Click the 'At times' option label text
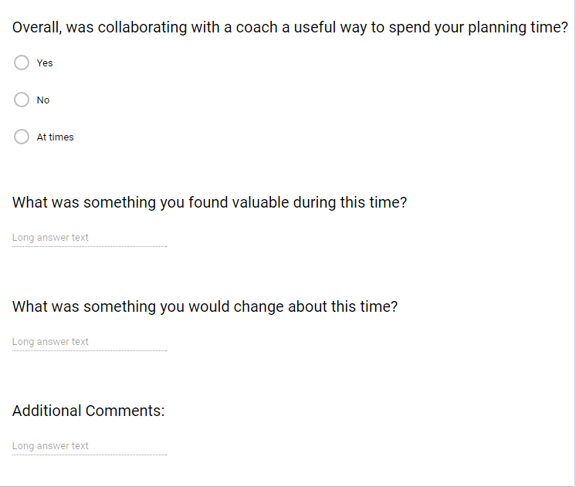The width and height of the screenshot is (576, 487). point(55,137)
